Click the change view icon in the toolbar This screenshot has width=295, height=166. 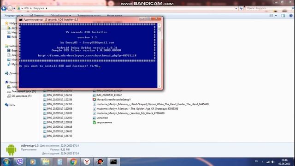point(271,16)
